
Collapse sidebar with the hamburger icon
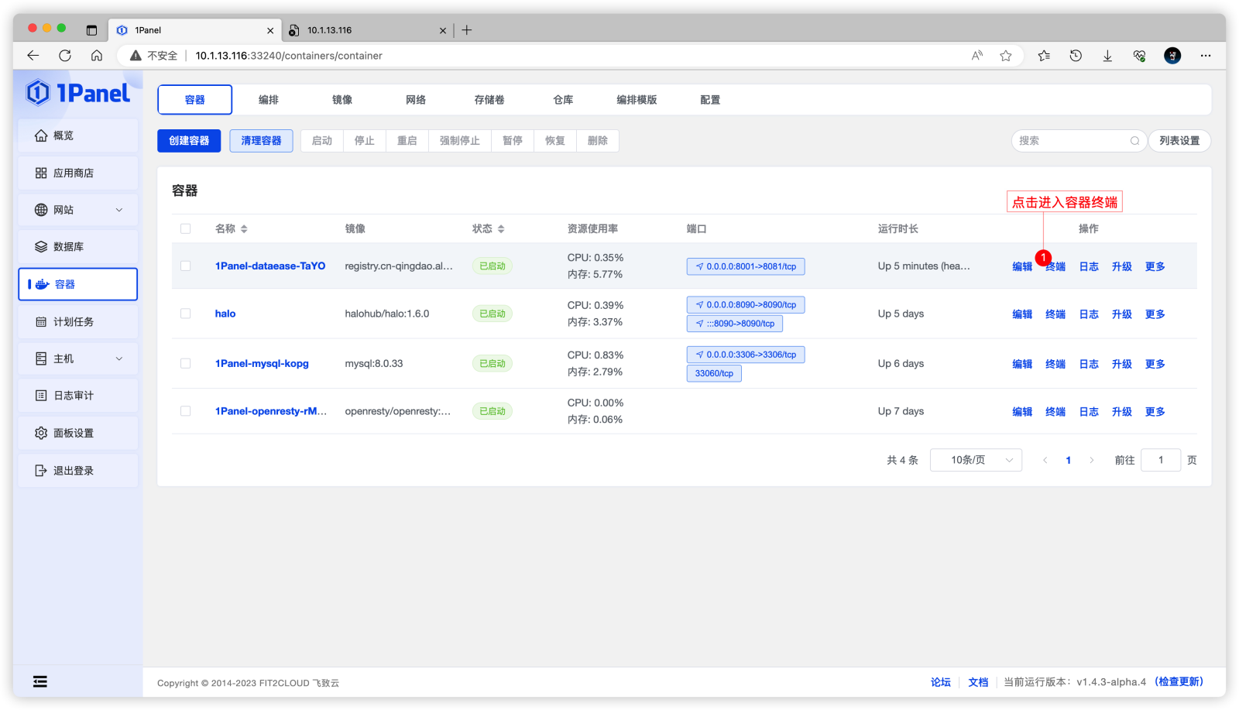[40, 681]
